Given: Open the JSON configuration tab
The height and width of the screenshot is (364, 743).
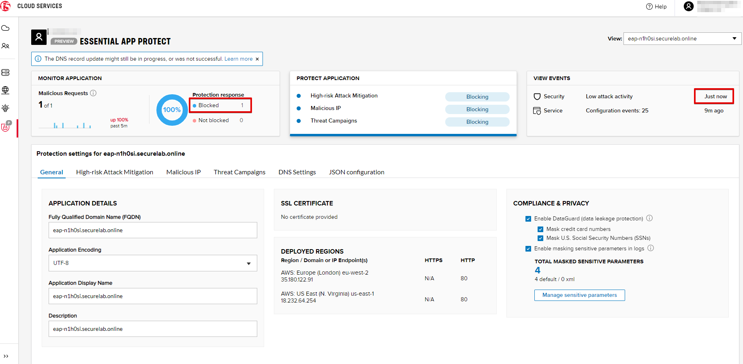Looking at the screenshot, I should pyautogui.click(x=357, y=172).
